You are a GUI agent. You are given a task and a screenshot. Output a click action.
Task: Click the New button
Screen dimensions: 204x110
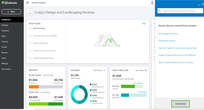coord(11,12)
